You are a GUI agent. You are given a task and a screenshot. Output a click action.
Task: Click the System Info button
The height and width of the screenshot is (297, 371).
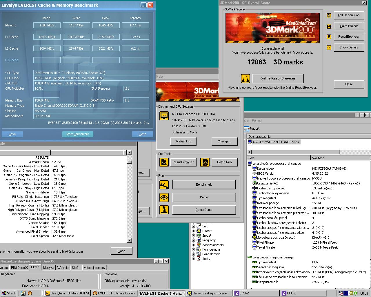coord(183,141)
